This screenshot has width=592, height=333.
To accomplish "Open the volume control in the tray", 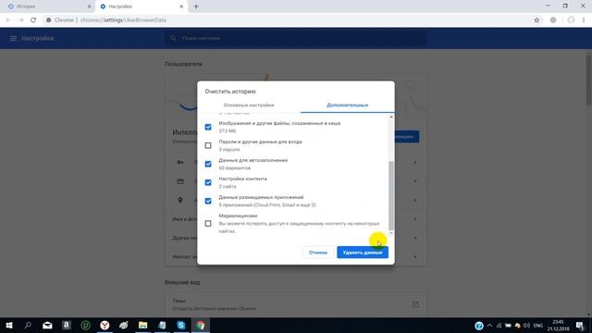I will tap(526, 326).
